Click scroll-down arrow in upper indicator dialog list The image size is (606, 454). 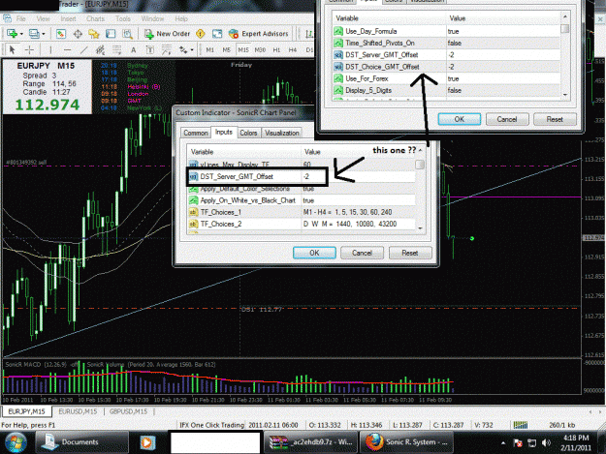[565, 95]
